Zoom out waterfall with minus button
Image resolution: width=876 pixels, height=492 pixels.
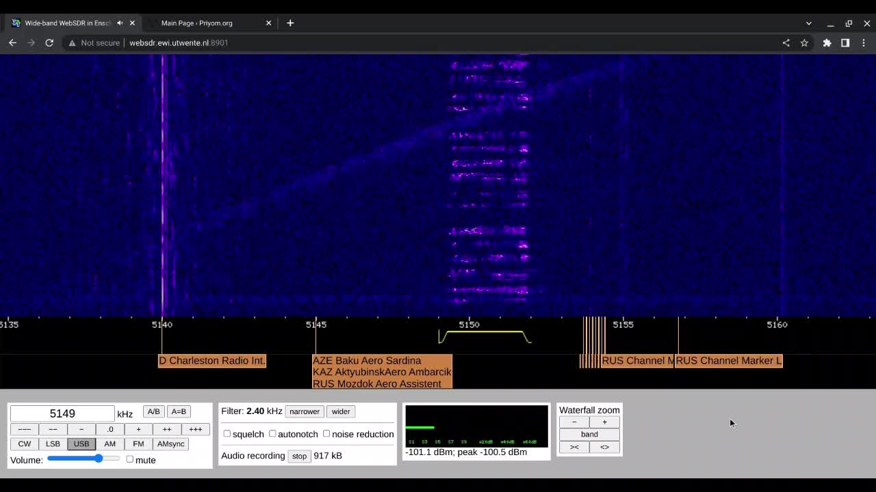574,422
